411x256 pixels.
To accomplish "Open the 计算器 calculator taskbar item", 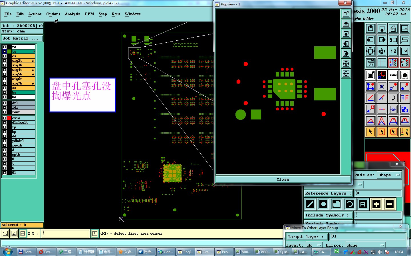I will click(x=86, y=252).
